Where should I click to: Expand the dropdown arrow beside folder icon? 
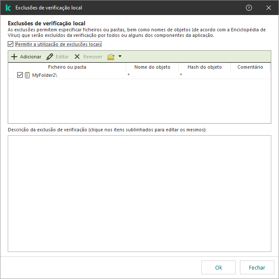click(x=120, y=56)
